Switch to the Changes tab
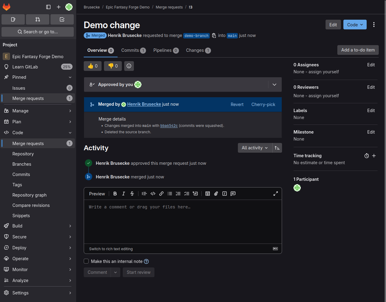386x302 pixels. (x=198, y=50)
